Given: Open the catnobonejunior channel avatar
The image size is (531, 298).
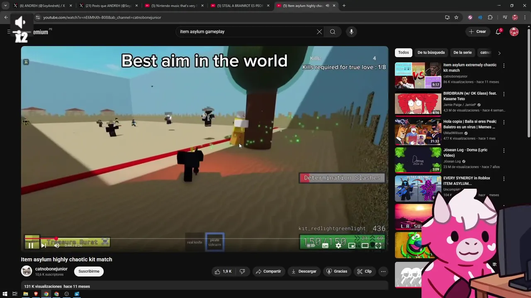Looking at the screenshot, I should click(27, 272).
